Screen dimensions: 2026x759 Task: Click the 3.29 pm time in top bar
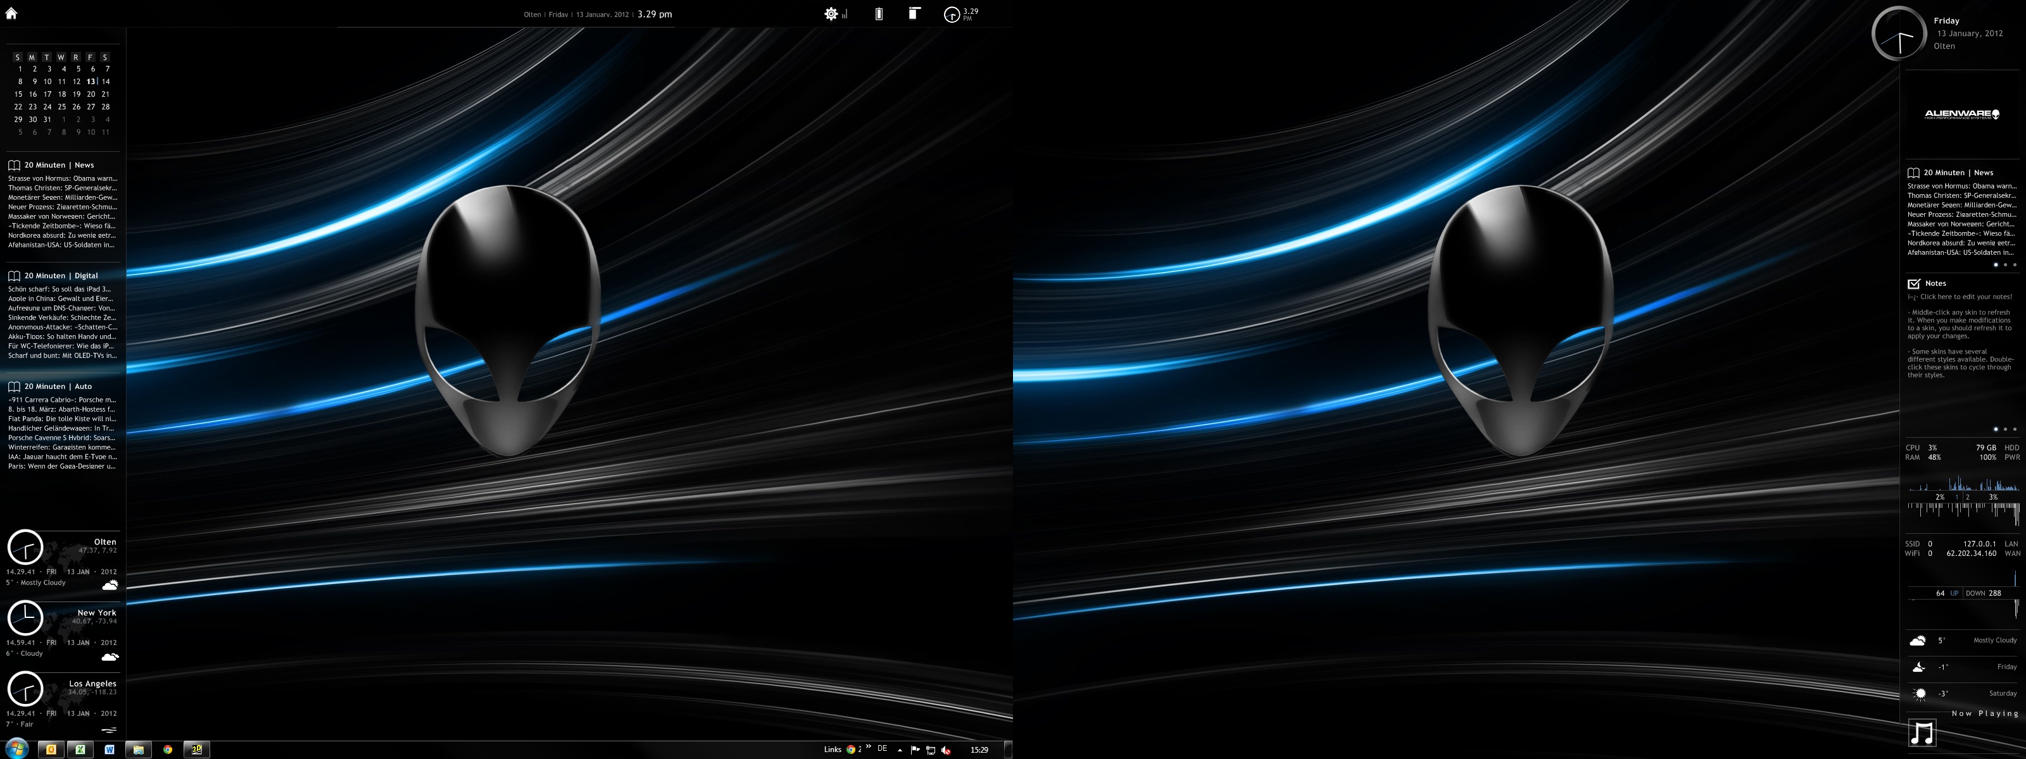655,14
